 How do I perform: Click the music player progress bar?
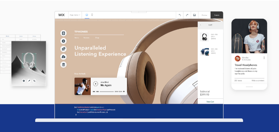pyautogui.click(x=107, y=92)
